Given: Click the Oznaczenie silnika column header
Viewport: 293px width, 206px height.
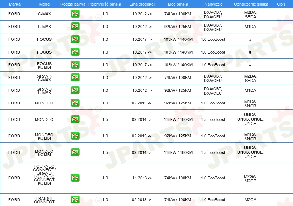Looking at the screenshot, I should pyautogui.click(x=250, y=4).
